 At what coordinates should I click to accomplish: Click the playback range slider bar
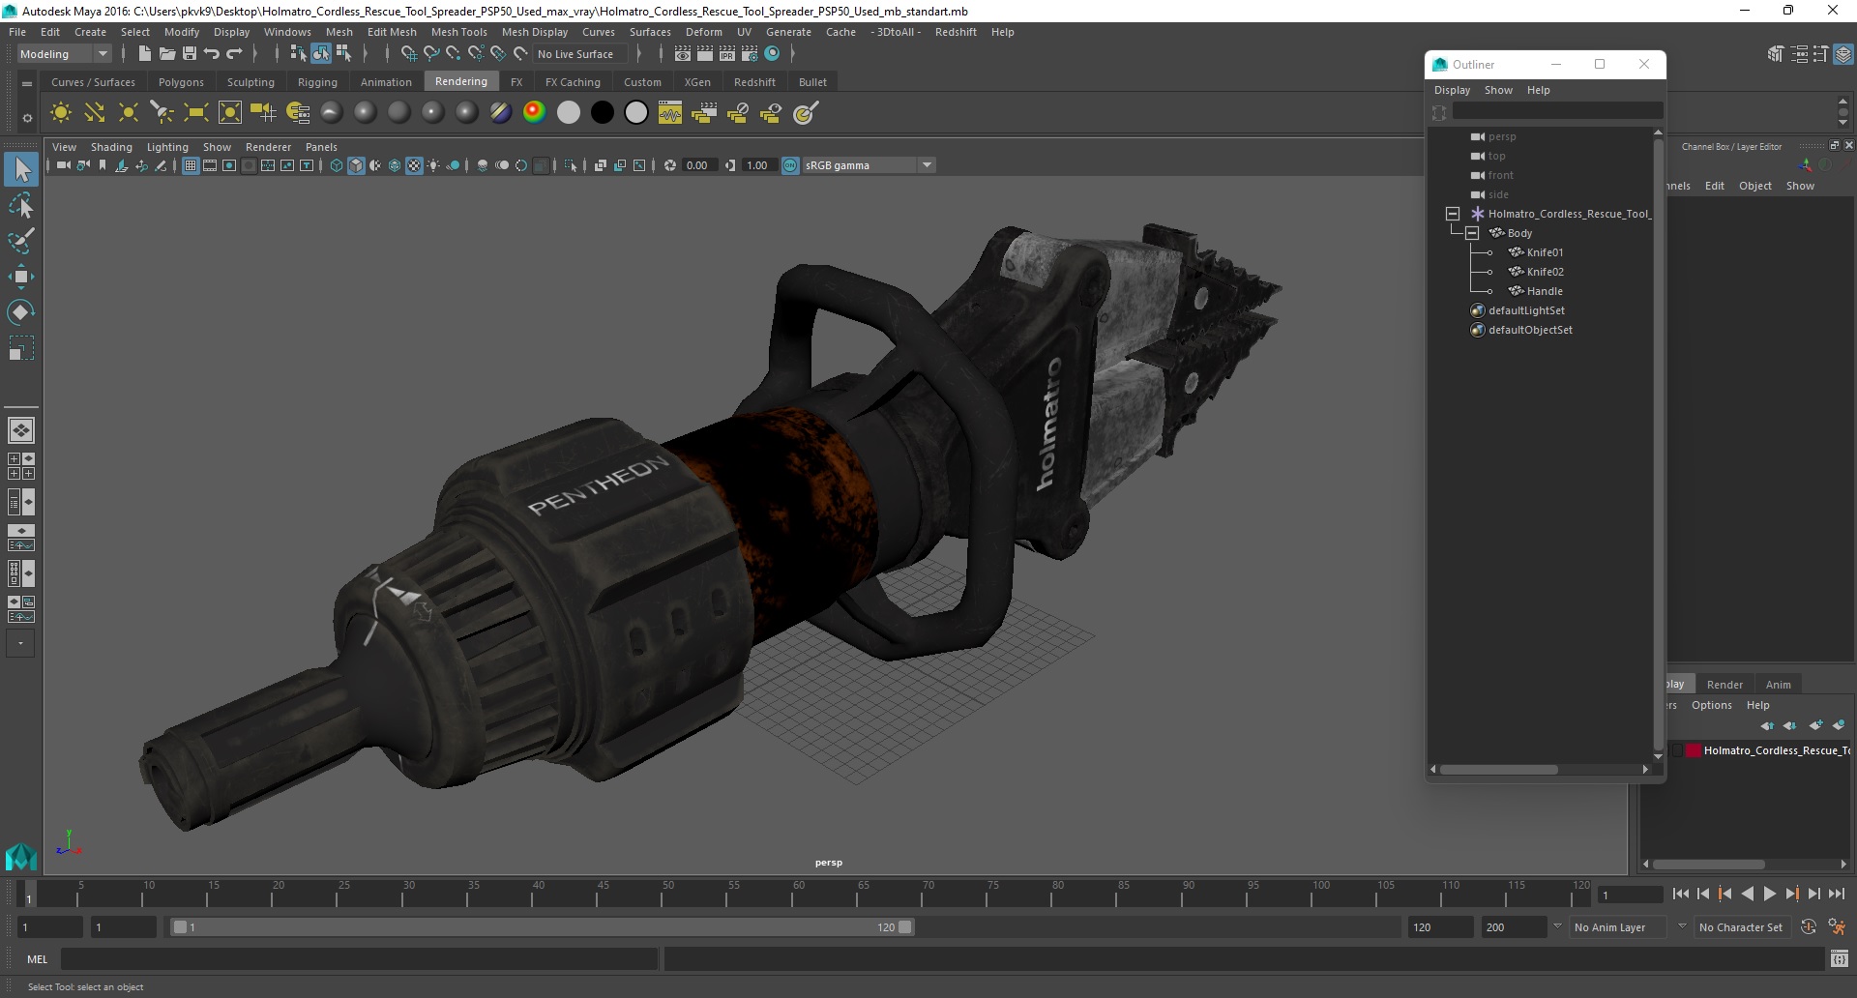(x=542, y=927)
